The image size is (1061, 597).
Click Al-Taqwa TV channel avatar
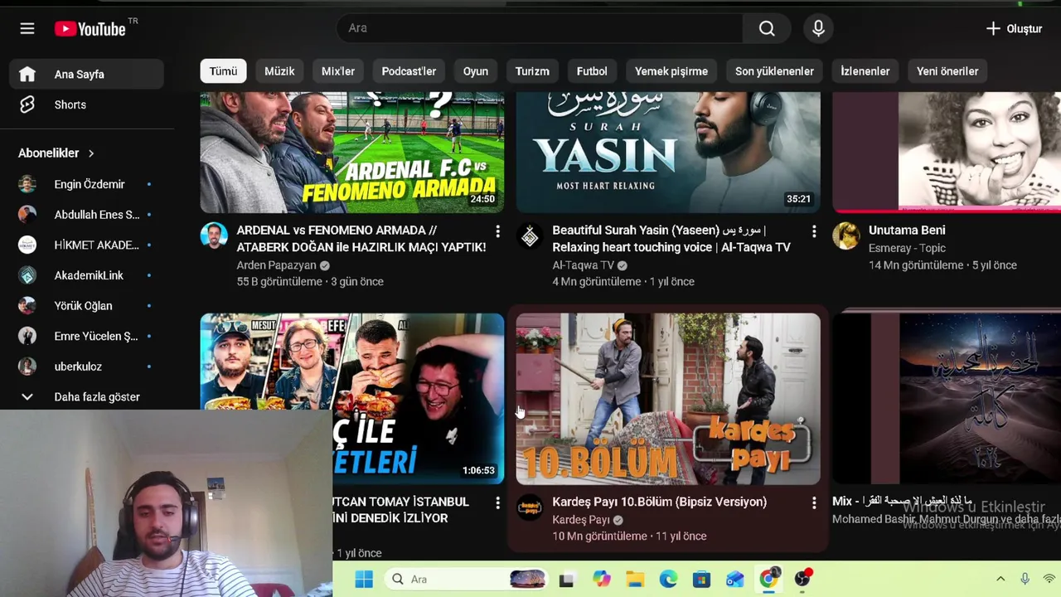pos(530,236)
